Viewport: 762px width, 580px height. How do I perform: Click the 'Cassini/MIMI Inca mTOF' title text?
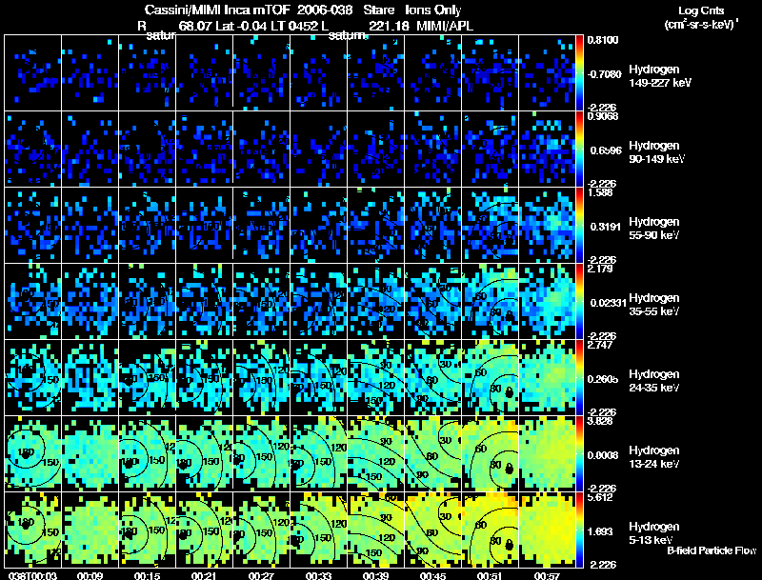click(217, 10)
